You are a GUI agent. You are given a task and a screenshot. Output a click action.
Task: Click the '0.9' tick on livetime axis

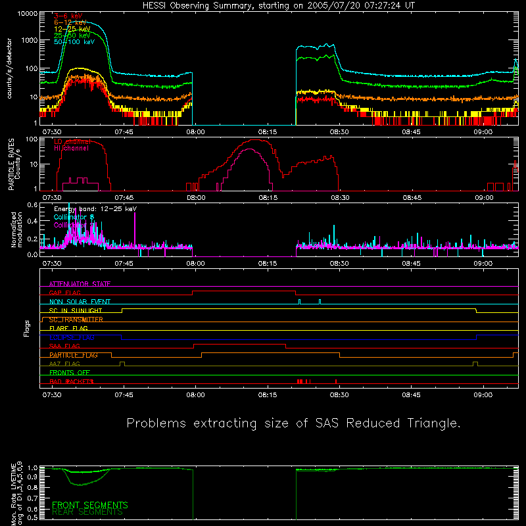pos(32,476)
